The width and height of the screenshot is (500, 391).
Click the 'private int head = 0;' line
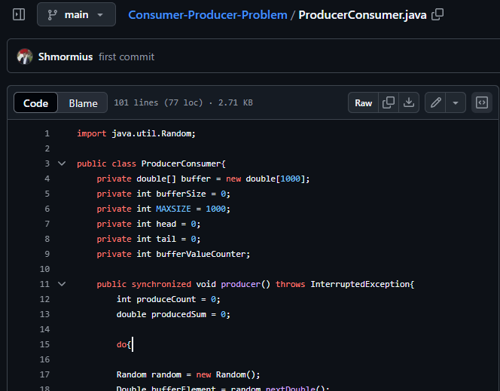(148, 224)
